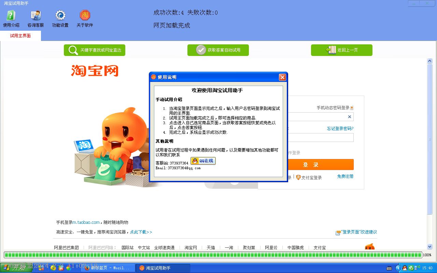This screenshot has height=273, width=437.
Task: Close the 使用说明 dialog
Action: pos(282,77)
